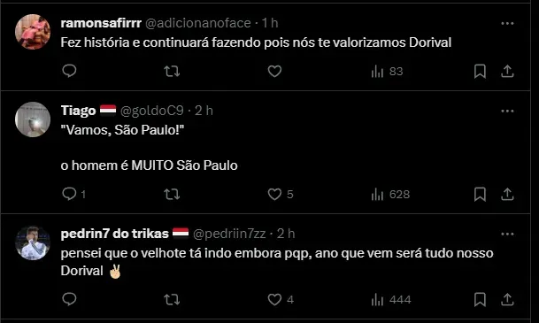This screenshot has width=539, height=323.
Task: Share Tiago's tweet
Action: point(507,194)
